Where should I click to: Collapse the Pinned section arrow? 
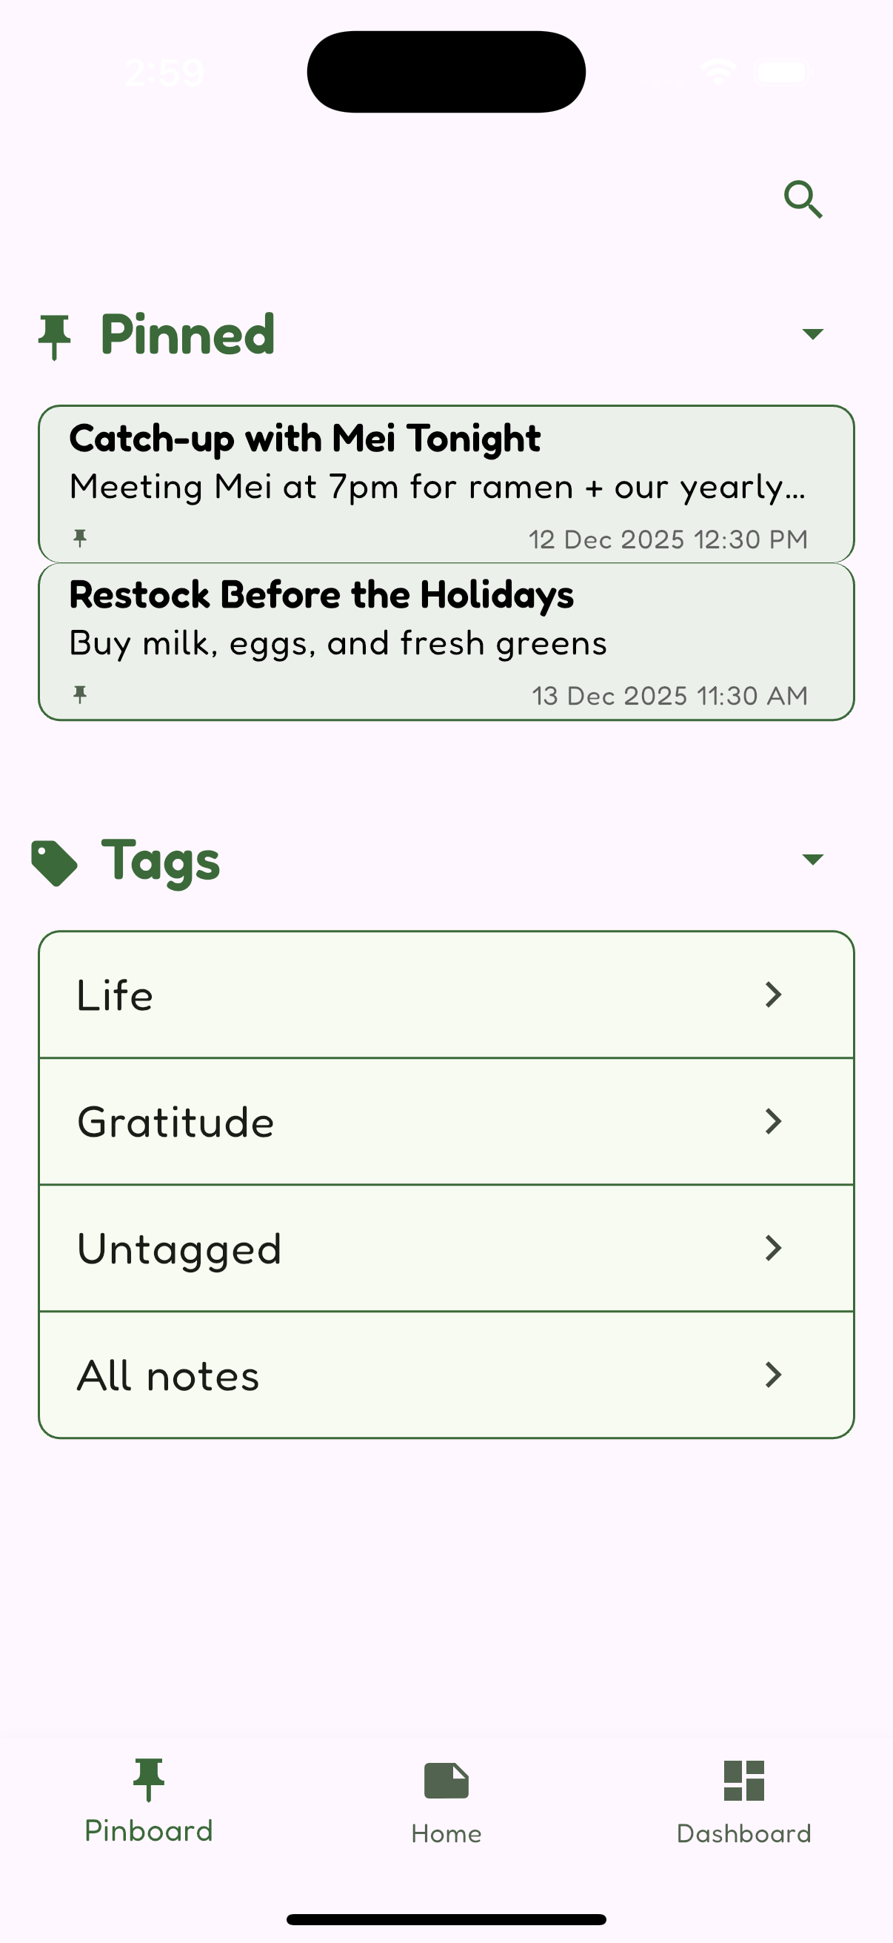(812, 334)
